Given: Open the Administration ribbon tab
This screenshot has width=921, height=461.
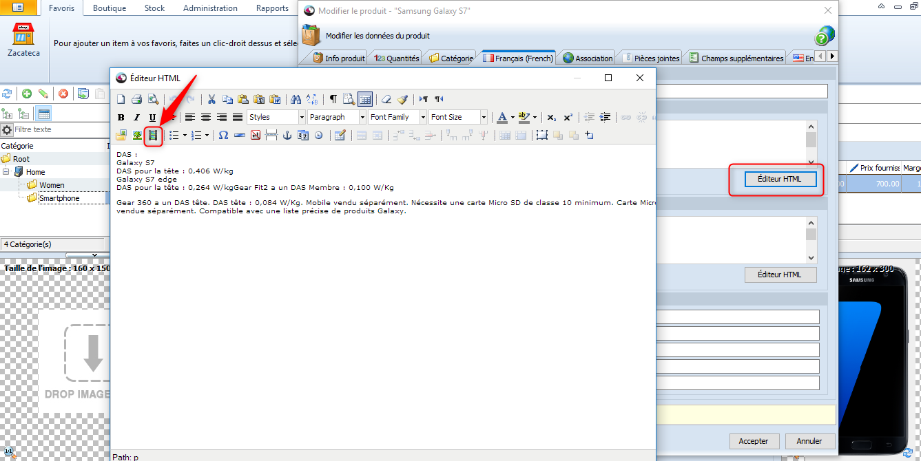Looking at the screenshot, I should point(210,8).
